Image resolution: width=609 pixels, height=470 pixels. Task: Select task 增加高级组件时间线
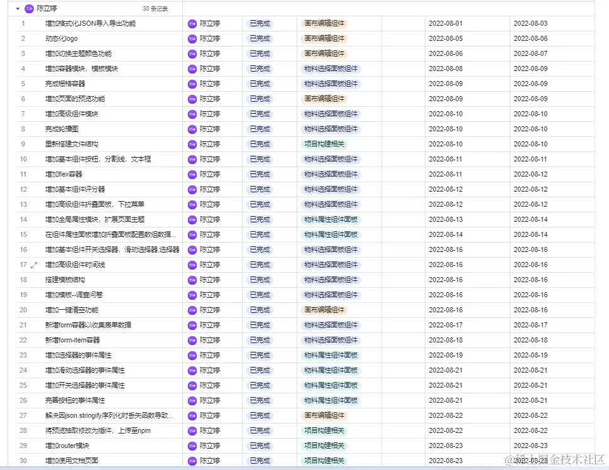[x=75, y=265]
